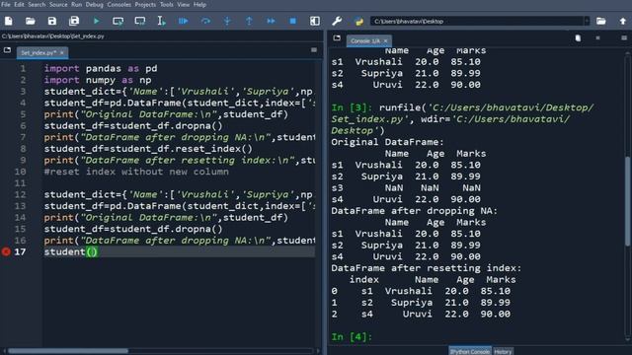Open the Debug menu

(95, 4)
